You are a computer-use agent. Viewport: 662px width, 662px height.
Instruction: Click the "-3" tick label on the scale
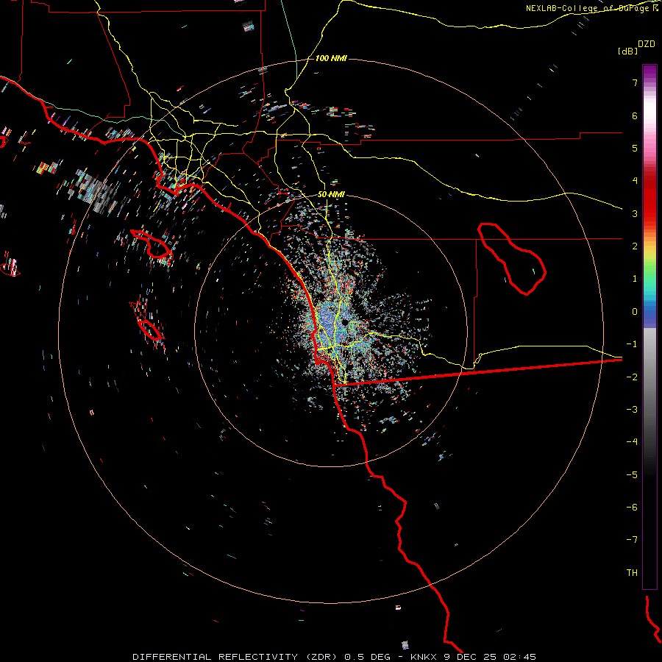(632, 410)
